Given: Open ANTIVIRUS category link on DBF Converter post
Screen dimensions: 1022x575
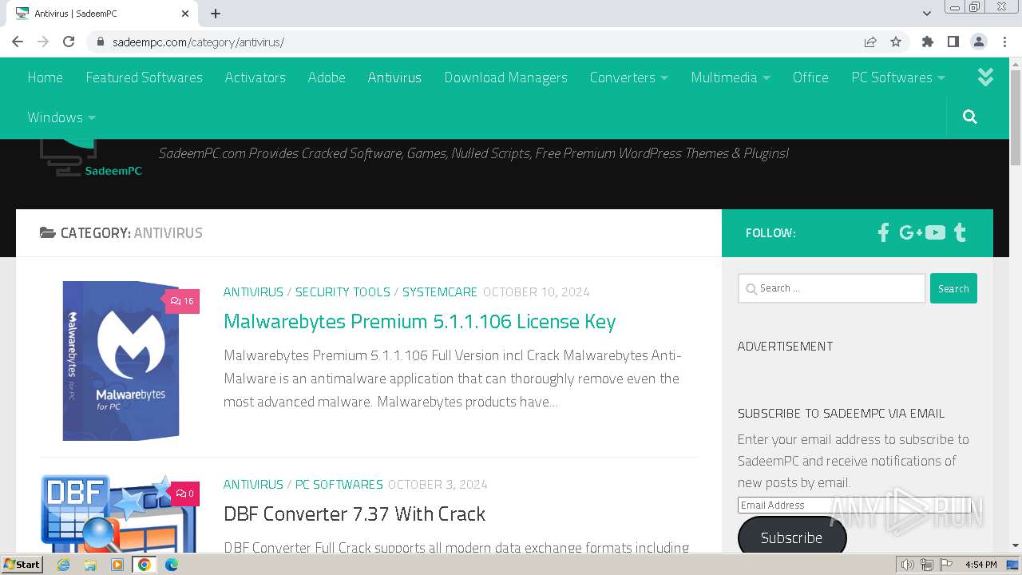Looking at the screenshot, I should [x=253, y=484].
